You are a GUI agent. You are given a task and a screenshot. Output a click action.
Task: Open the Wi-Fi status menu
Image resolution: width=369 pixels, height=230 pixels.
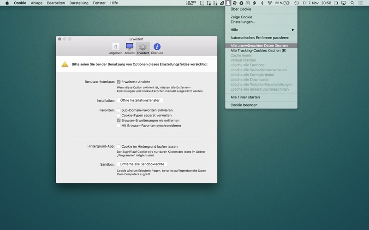[270, 3]
